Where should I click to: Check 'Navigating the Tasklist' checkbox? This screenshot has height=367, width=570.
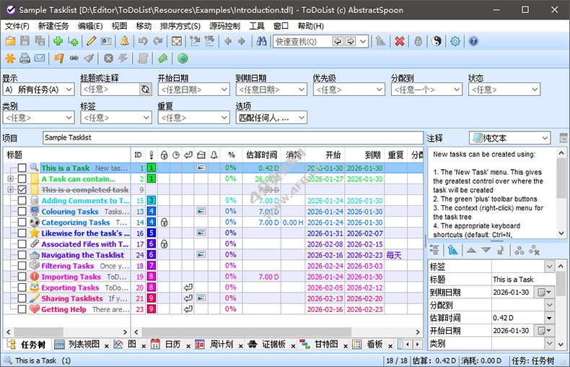point(22,255)
